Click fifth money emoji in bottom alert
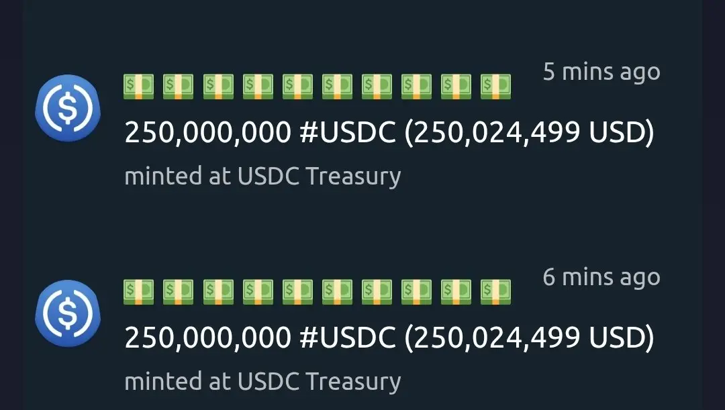Image resolution: width=725 pixels, height=410 pixels. point(297,292)
